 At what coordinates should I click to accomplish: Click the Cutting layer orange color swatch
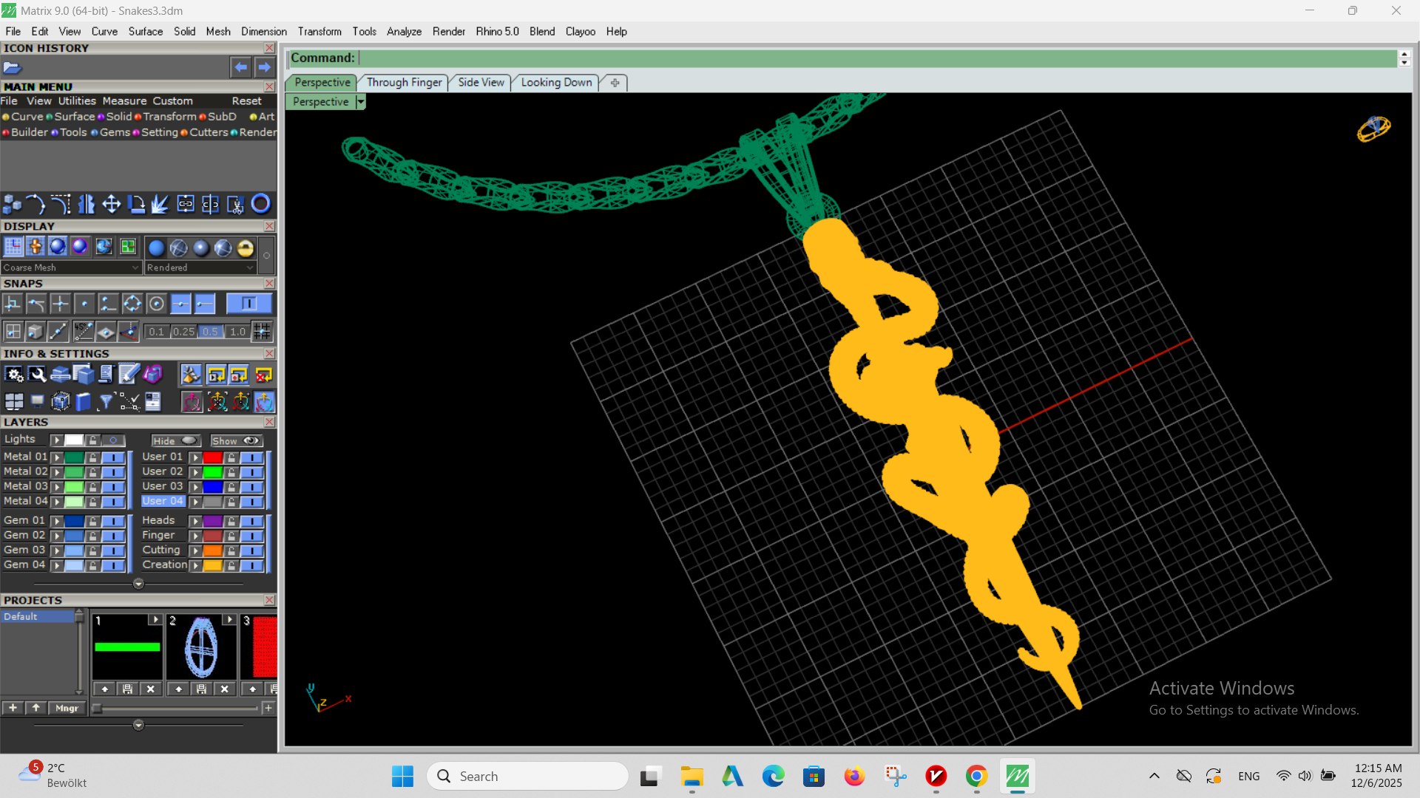click(x=213, y=551)
